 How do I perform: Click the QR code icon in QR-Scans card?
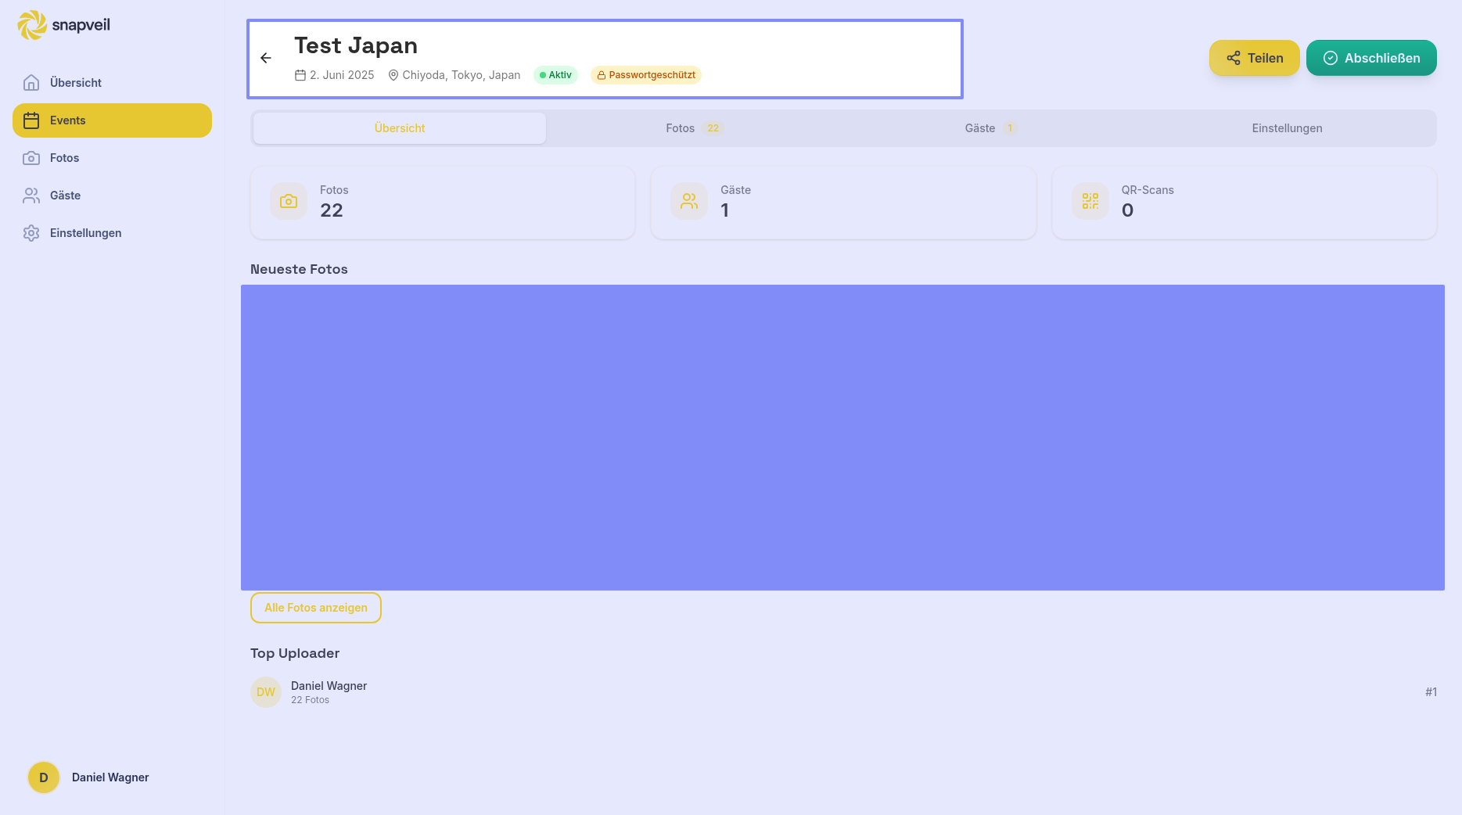1090,202
